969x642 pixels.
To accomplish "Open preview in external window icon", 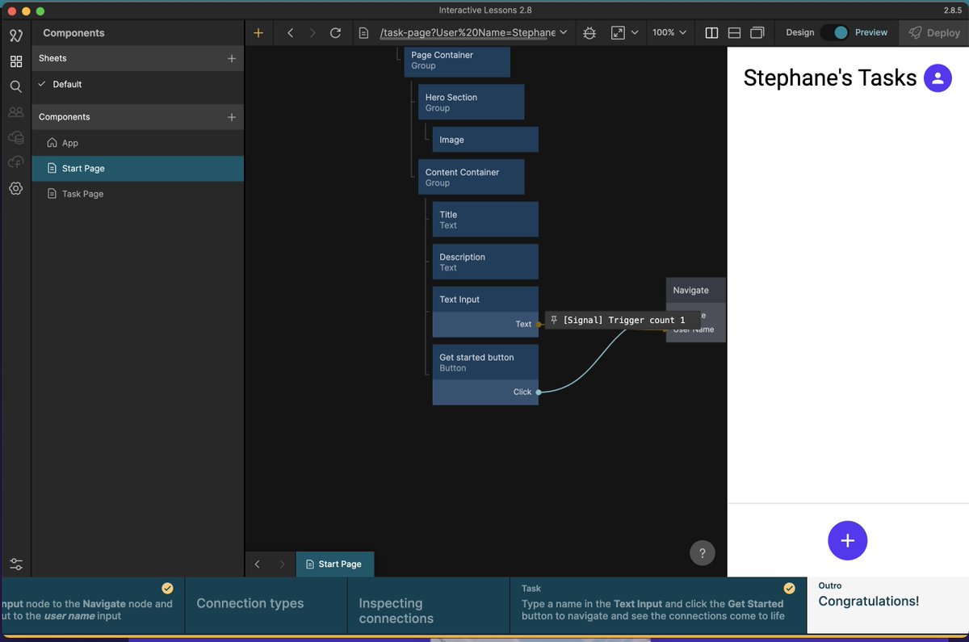I will pos(618,32).
